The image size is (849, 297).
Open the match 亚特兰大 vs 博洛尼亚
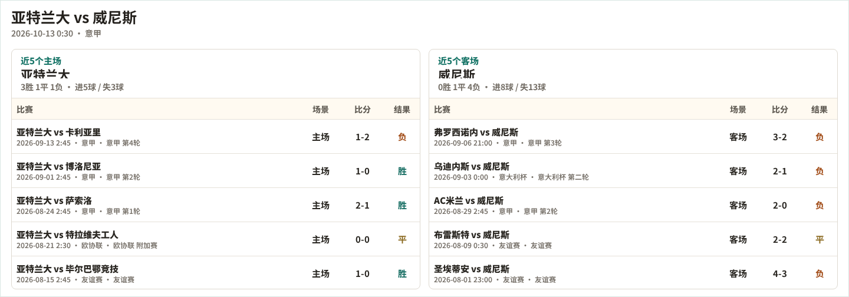tap(58, 166)
